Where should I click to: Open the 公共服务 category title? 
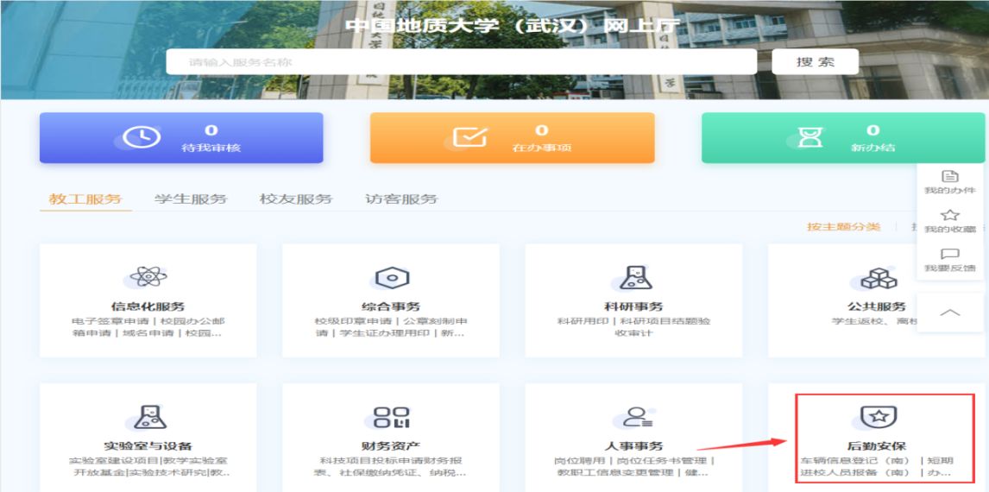(x=877, y=306)
